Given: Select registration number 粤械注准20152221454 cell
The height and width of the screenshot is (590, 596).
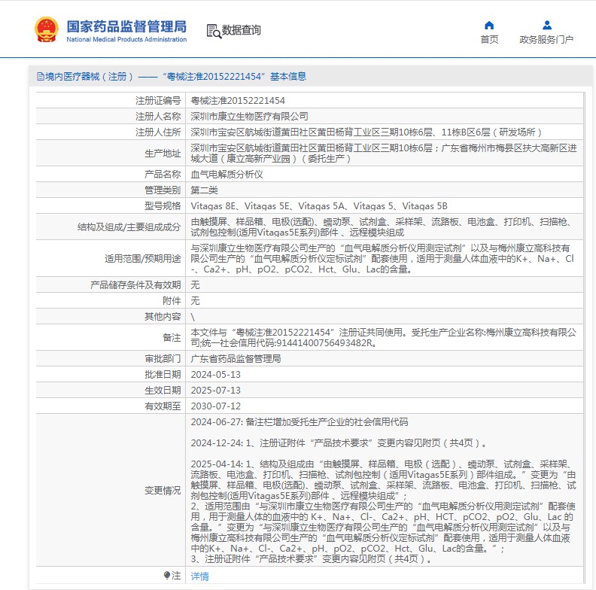Looking at the screenshot, I should [238, 100].
